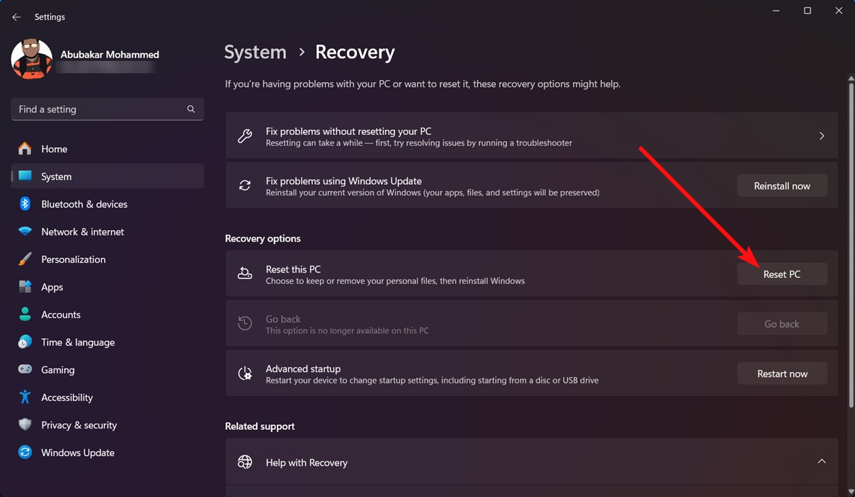Open Network & internet settings
Viewport: 855px width, 497px height.
pyautogui.click(x=83, y=231)
